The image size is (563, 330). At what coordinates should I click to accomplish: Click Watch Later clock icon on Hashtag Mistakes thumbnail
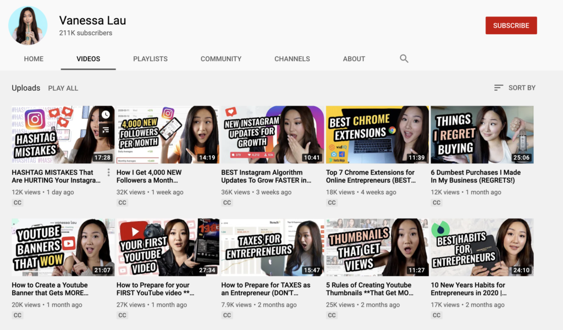pyautogui.click(x=106, y=114)
